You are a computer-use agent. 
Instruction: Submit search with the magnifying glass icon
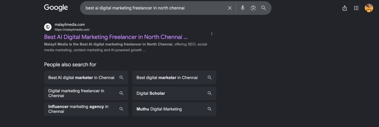[264, 8]
